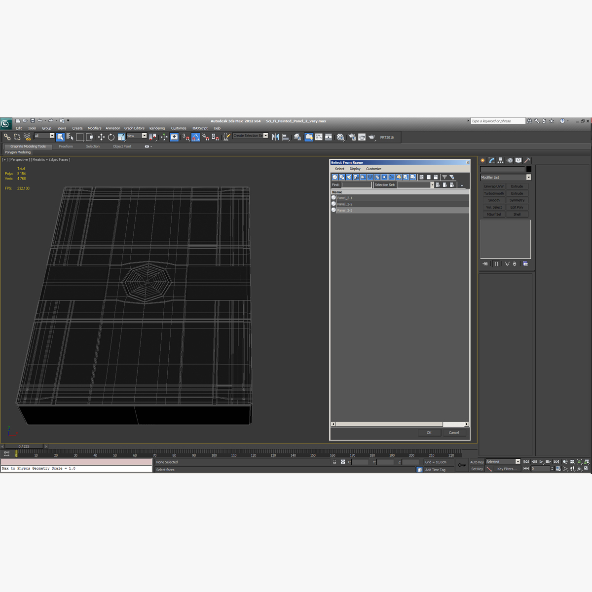592x592 pixels.
Task: Click the Unlink Selection icon
Action: pyautogui.click(x=17, y=137)
